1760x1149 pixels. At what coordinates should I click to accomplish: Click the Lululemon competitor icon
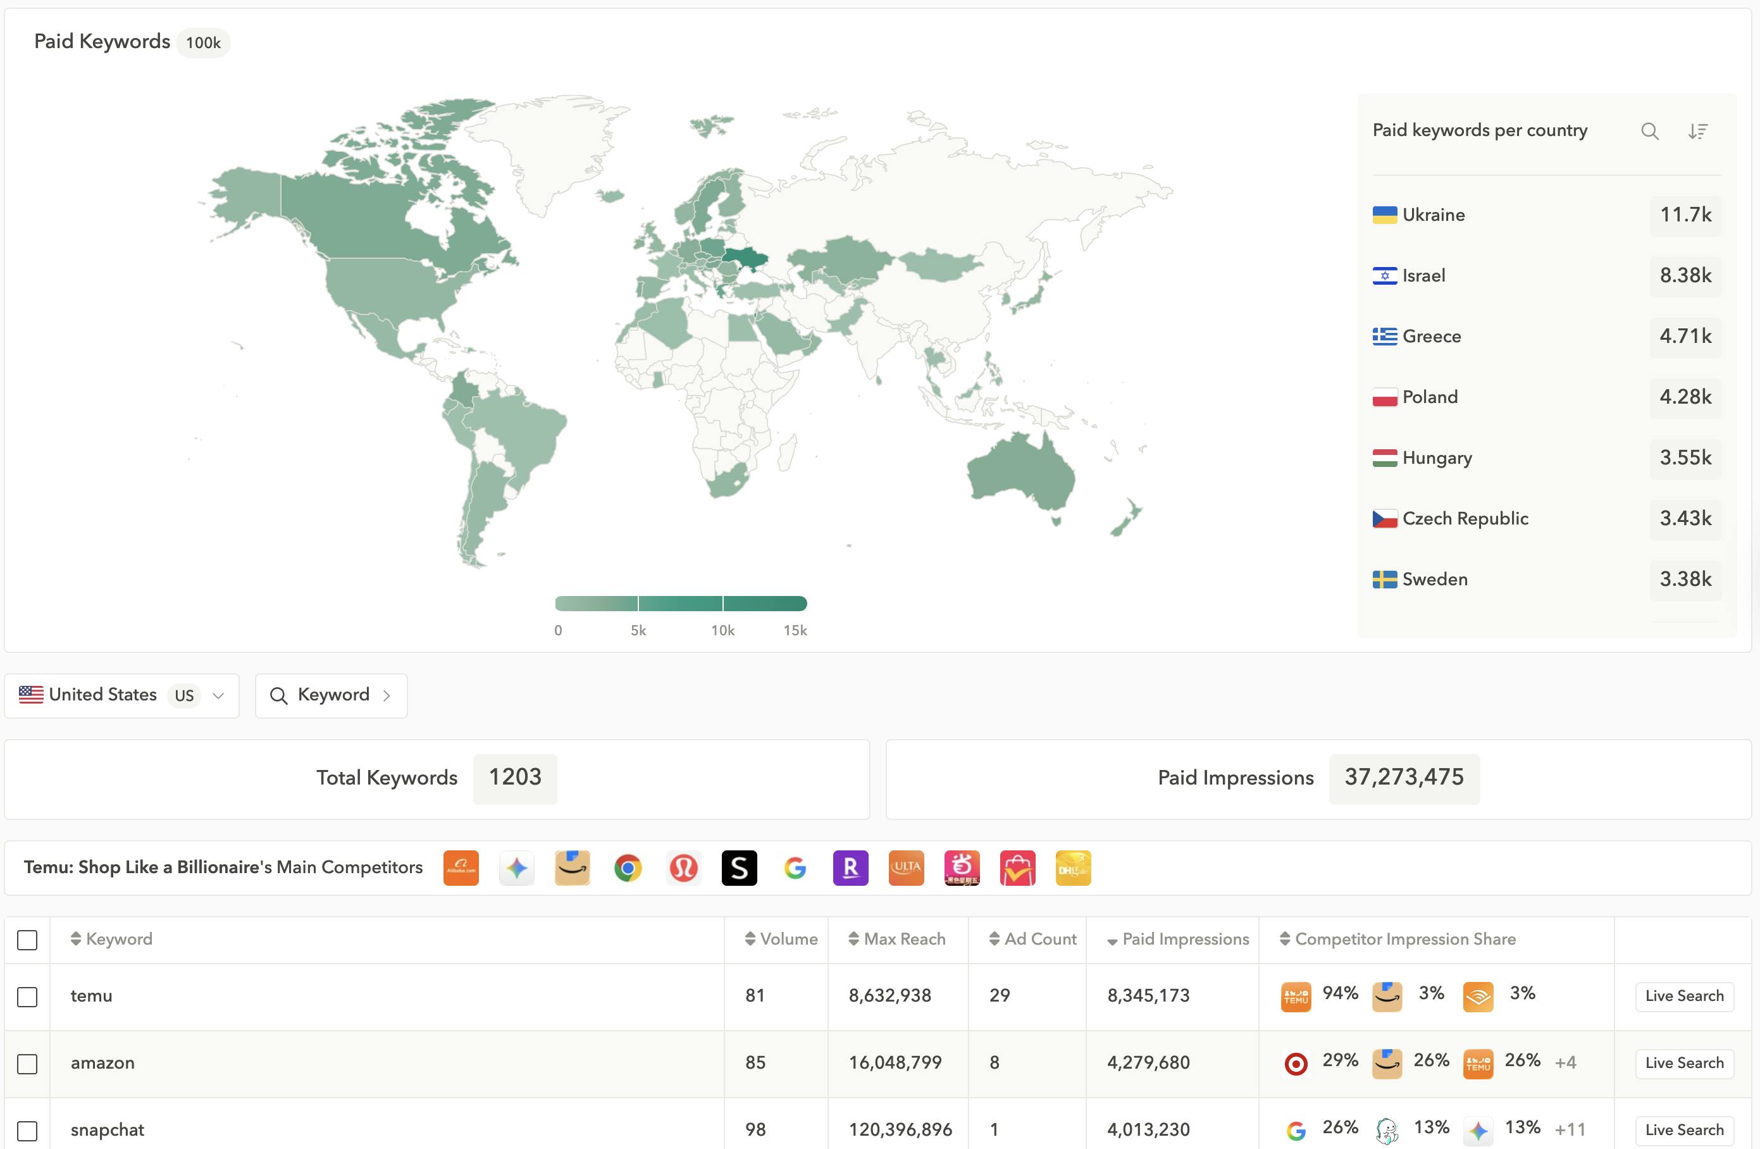click(x=684, y=867)
